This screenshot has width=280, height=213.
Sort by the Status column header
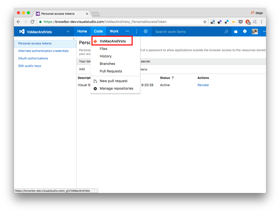pyautogui.click(x=167, y=78)
